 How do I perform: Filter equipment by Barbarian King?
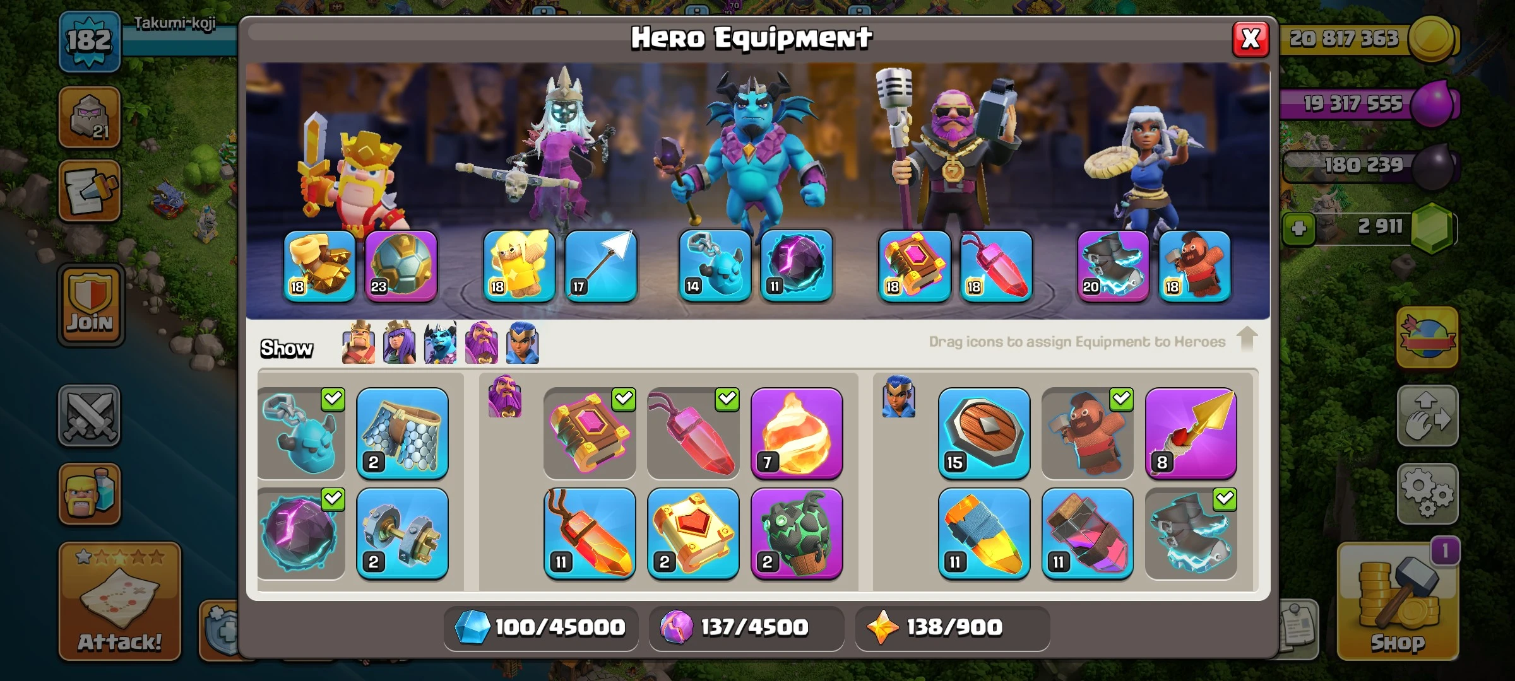pyautogui.click(x=358, y=343)
